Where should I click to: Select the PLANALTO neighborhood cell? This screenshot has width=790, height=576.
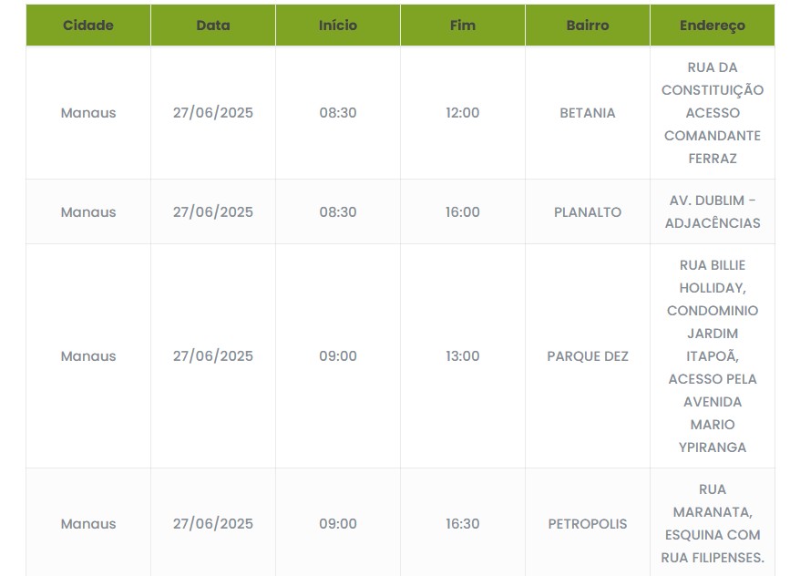pos(588,212)
